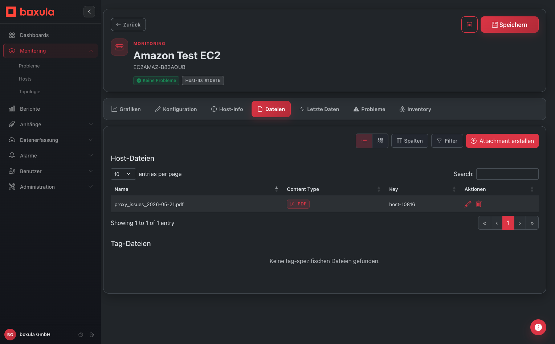Click the red trash icon to delete the host

(x=469, y=25)
